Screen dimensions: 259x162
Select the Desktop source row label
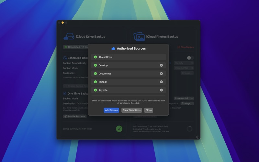click(103, 65)
